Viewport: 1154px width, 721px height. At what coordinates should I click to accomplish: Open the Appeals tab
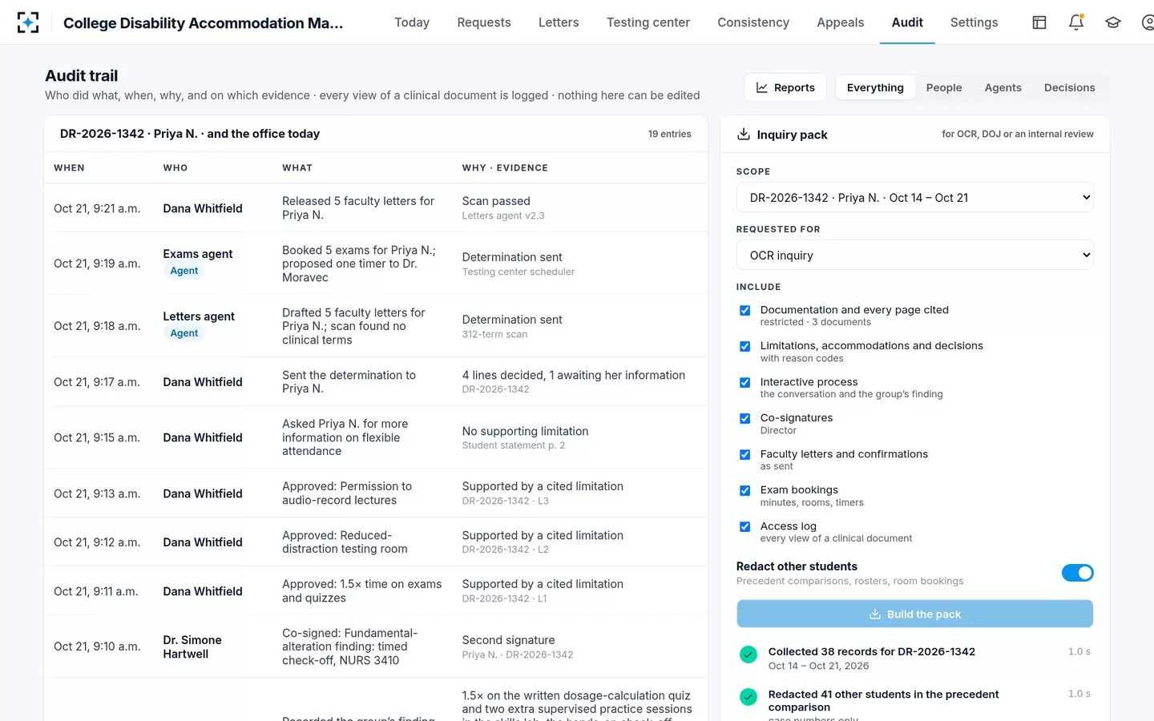click(841, 22)
